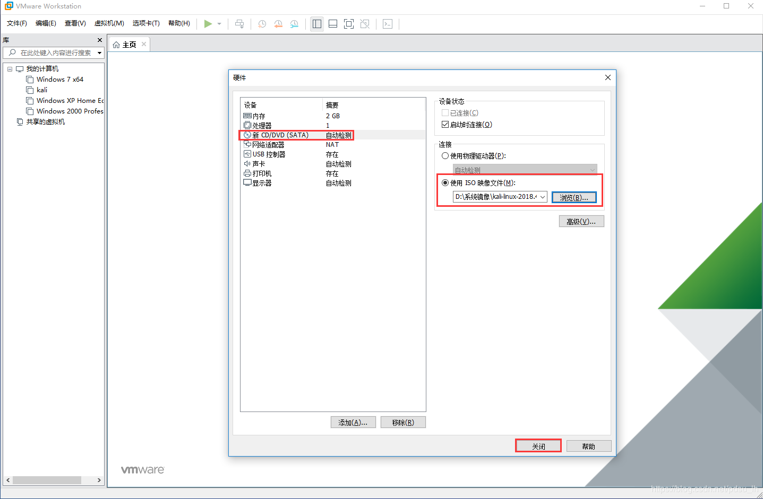
Task: Open the 自动检测 physical drive dropdown
Action: coord(525,170)
